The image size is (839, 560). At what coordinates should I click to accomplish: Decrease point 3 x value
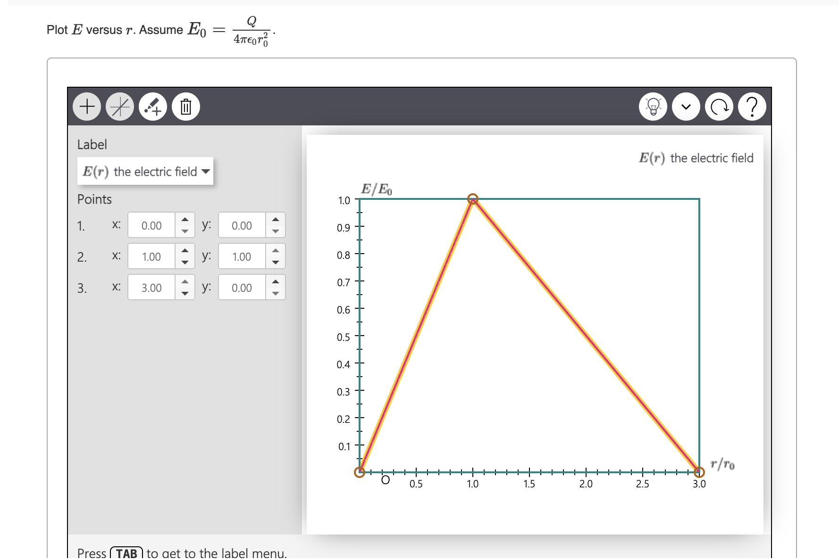185,294
